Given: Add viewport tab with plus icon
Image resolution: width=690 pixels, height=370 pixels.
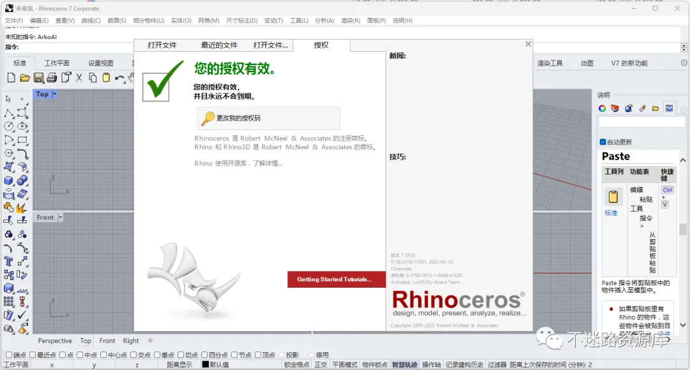Looking at the screenshot, I should (151, 341).
